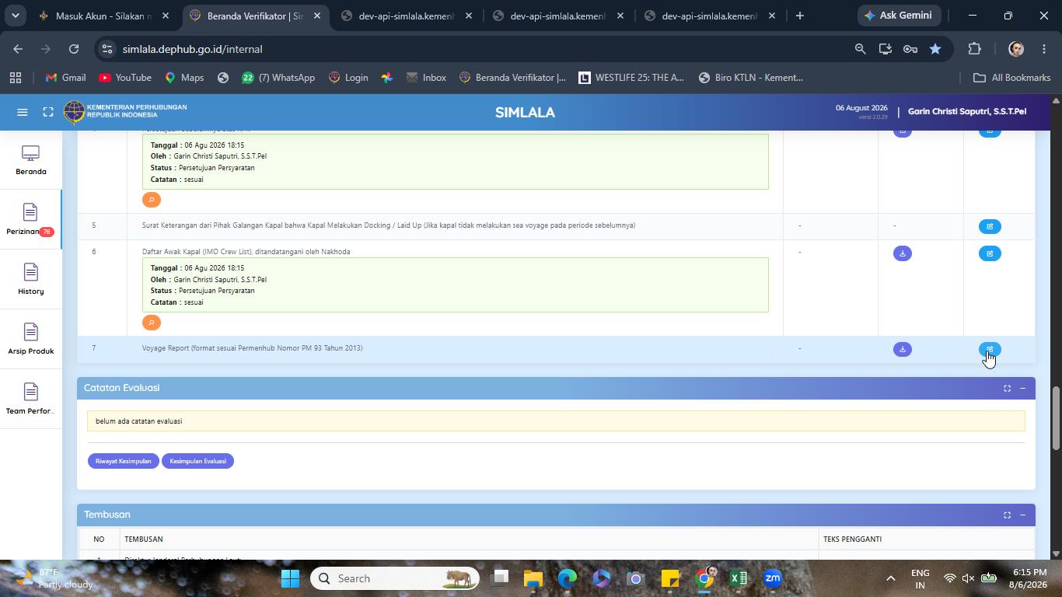The image size is (1062, 597).
Task: Switch to the Masuk Akun tab
Action: (x=104, y=16)
